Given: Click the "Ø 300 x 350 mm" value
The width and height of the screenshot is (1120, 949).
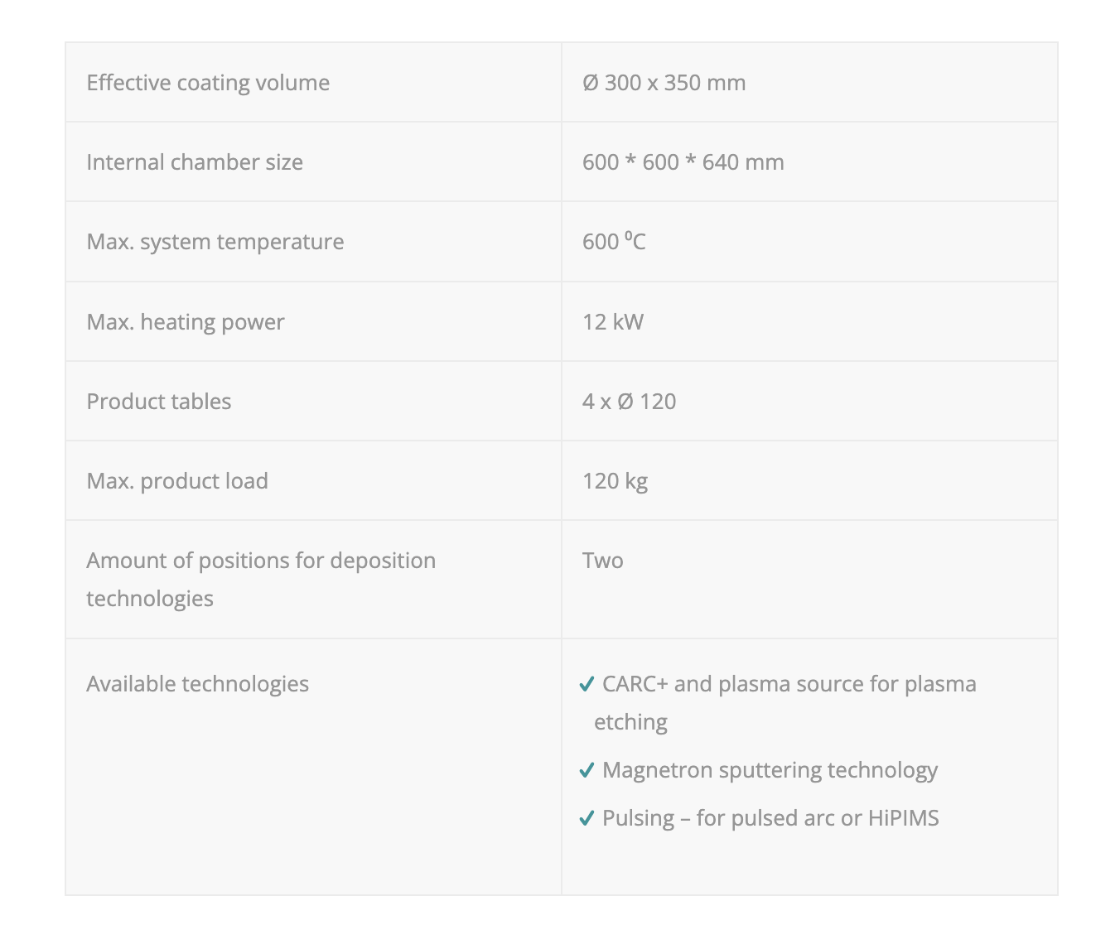Looking at the screenshot, I should point(664,83).
